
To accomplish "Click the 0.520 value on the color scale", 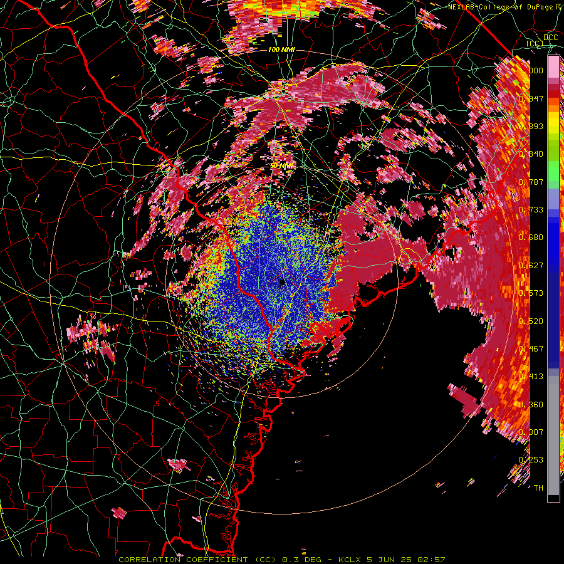I will click(x=531, y=321).
